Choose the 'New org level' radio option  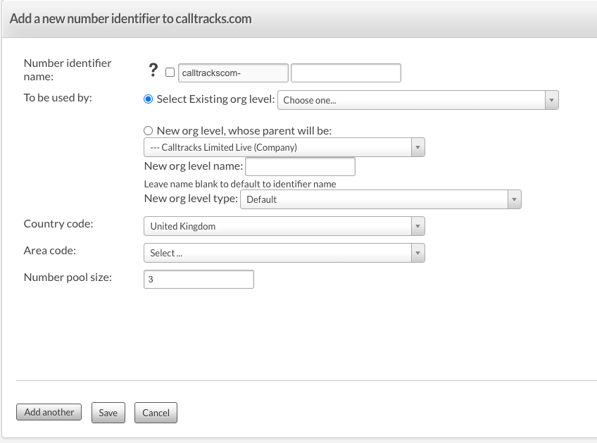[148, 131]
